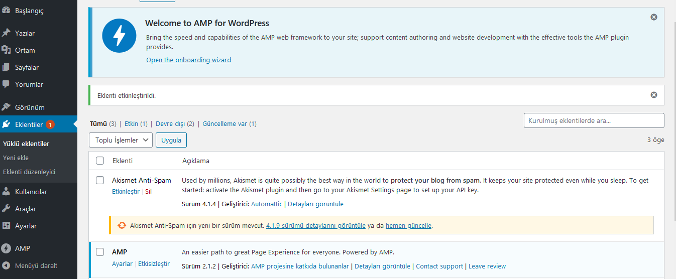Dismiss the 'Eklenti etkinleştirildi' notice
This screenshot has height=279, width=676.
(x=654, y=95)
